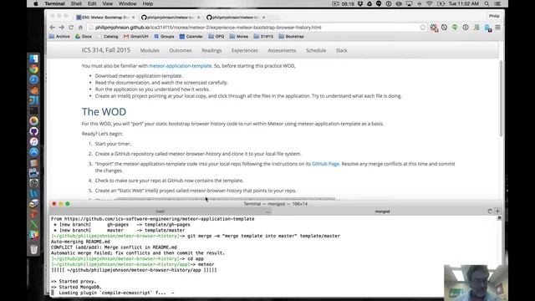Expand the Bootstrap bookmarks folder
Image resolution: width=535 pixels, height=301 pixels.
[x=291, y=36]
